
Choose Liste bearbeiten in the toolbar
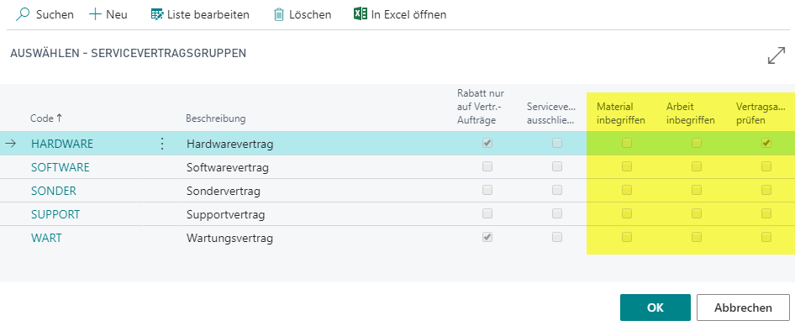pyautogui.click(x=208, y=14)
